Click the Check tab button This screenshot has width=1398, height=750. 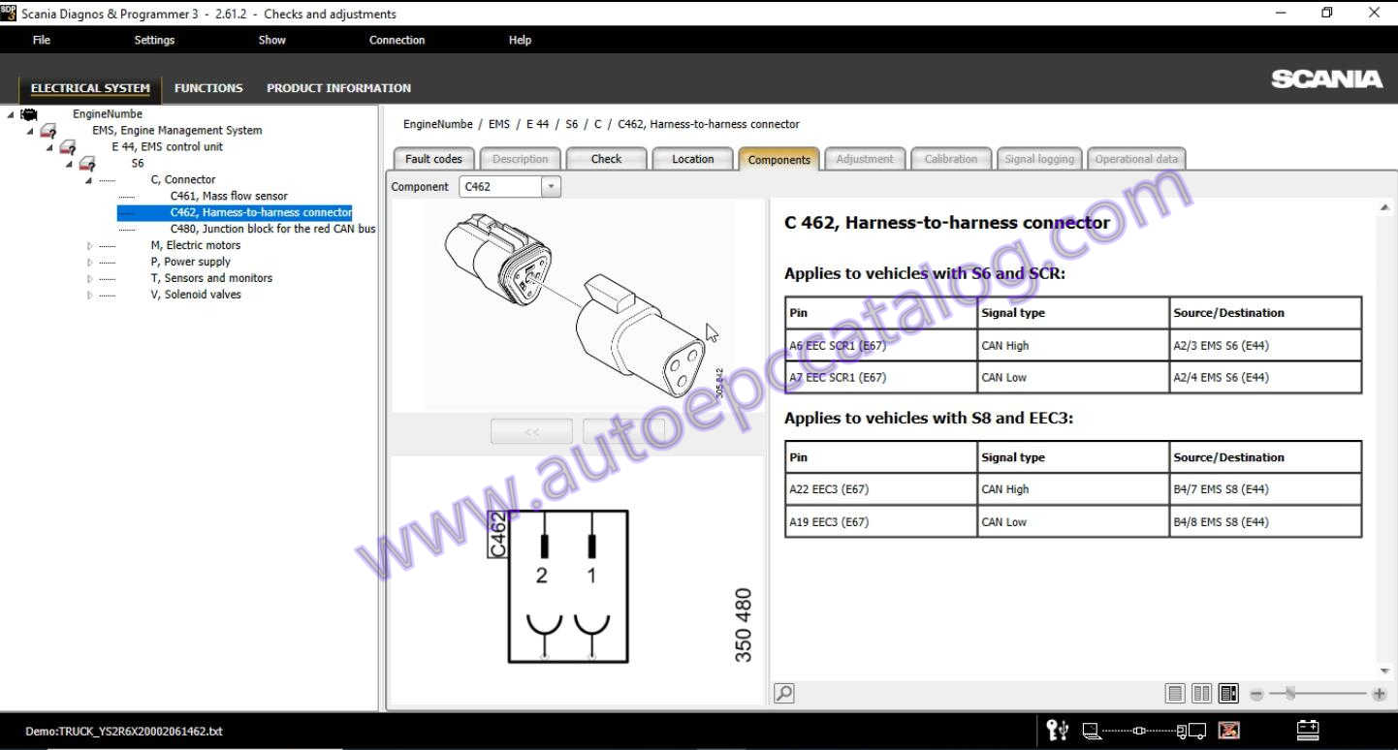[x=606, y=158]
